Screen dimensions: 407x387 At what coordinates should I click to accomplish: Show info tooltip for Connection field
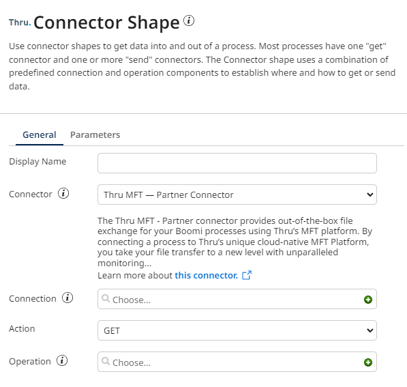pos(67,298)
